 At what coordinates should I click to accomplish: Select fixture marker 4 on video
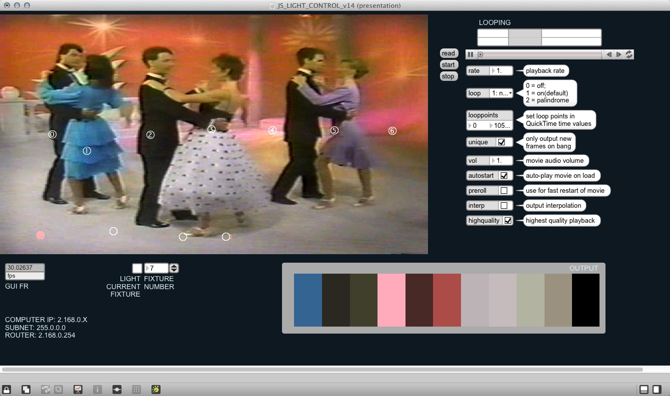click(x=272, y=130)
